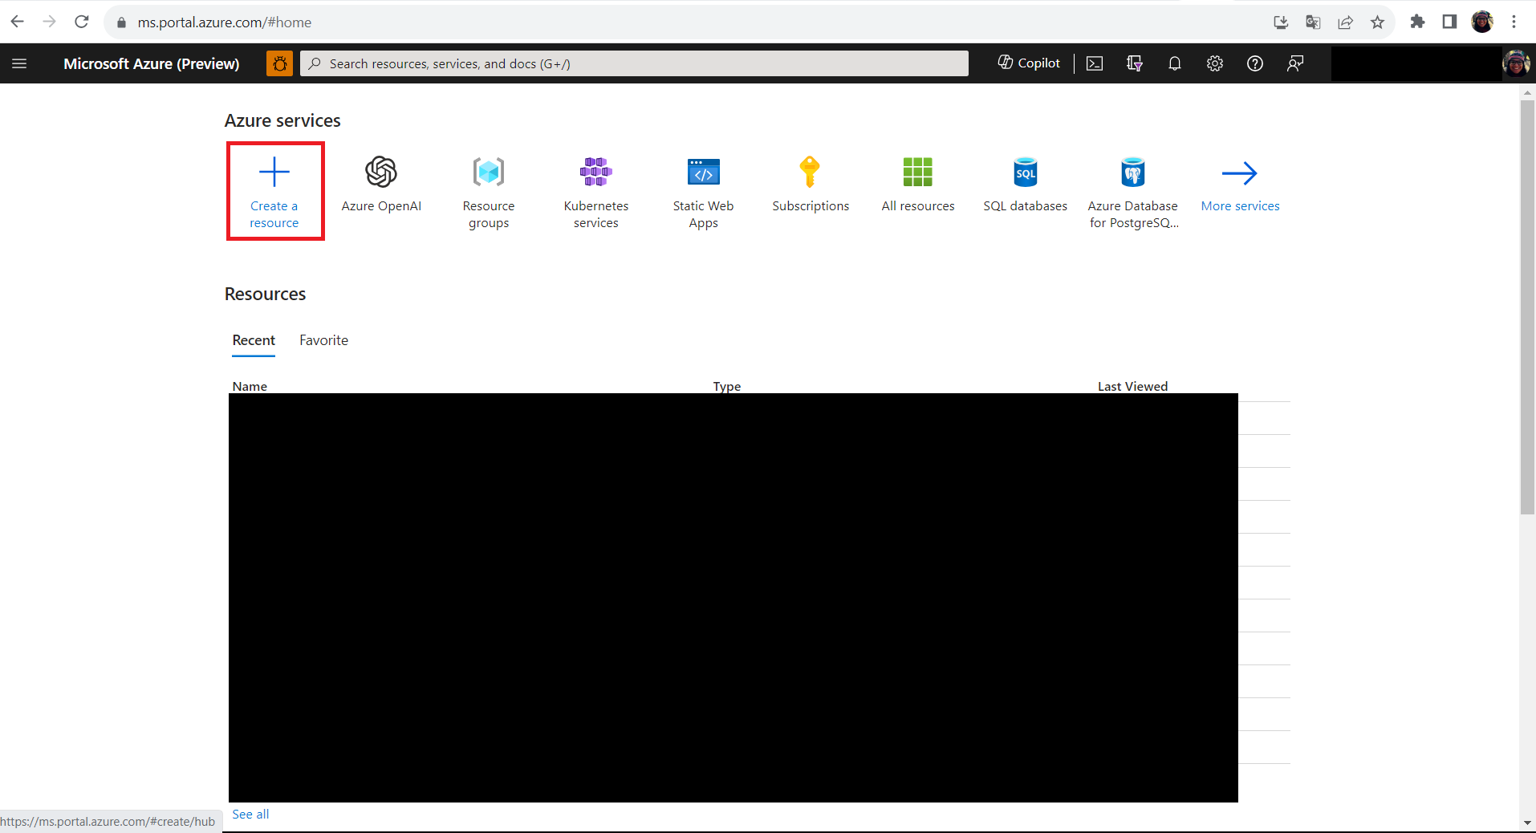The width and height of the screenshot is (1536, 833).
Task: Click the Microsoft Azure (Preview) title
Action: (x=152, y=63)
